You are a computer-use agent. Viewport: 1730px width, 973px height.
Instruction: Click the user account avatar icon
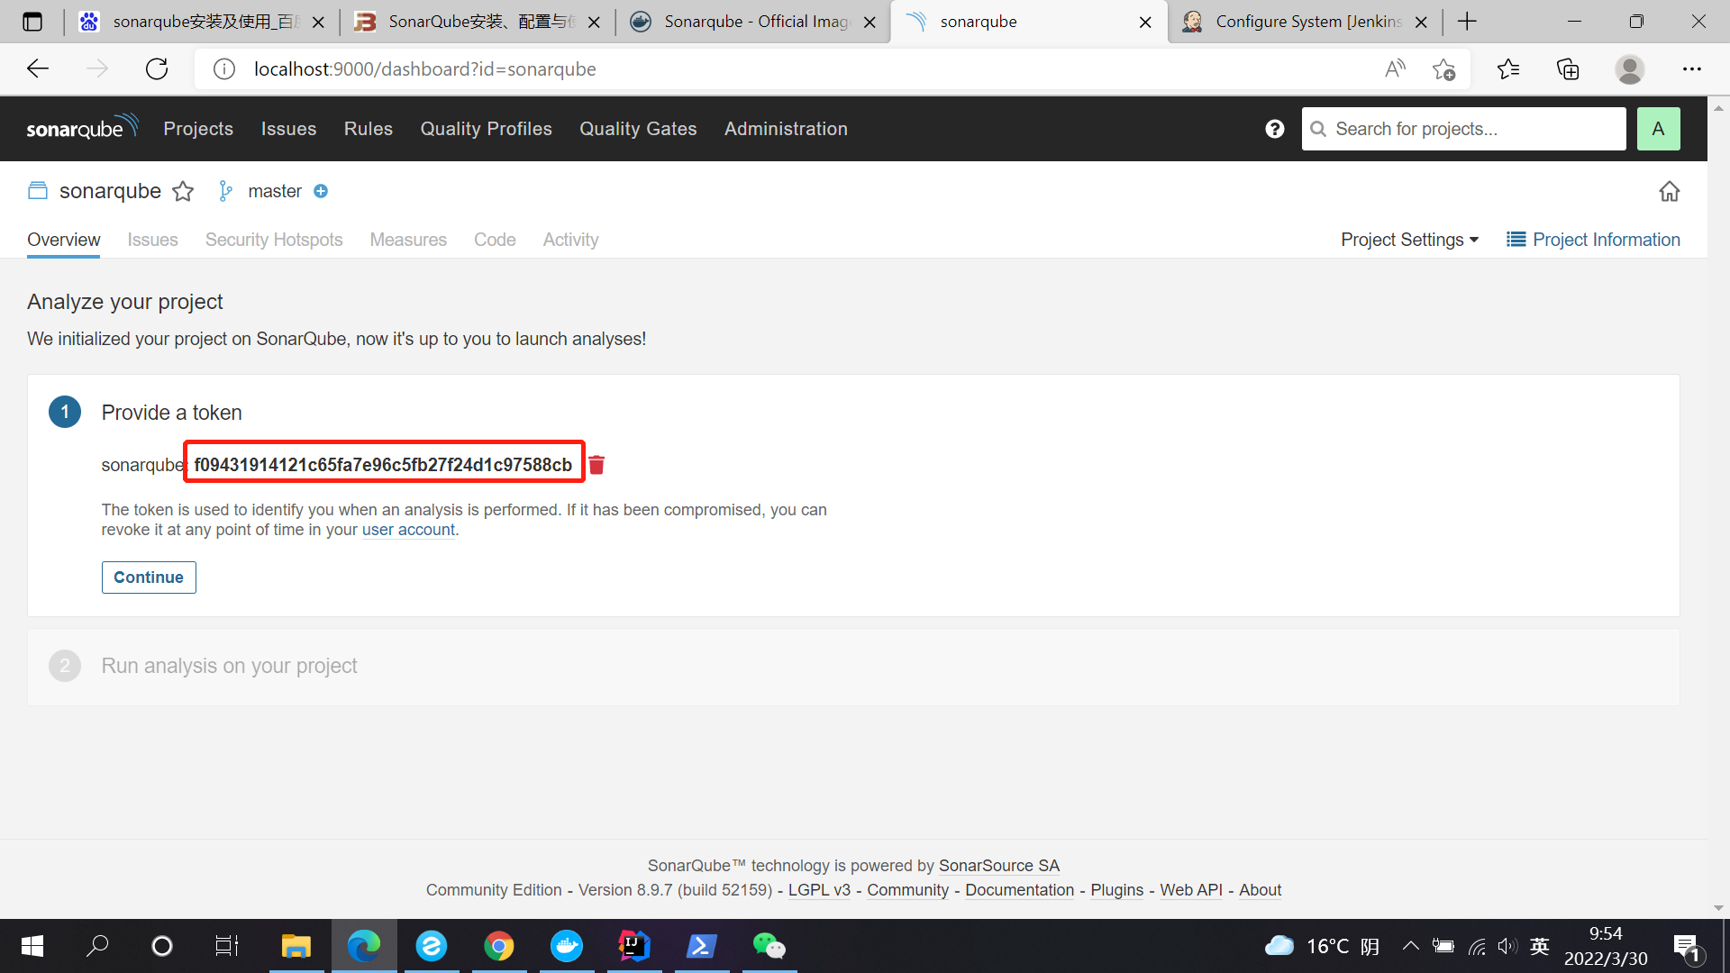(1659, 128)
